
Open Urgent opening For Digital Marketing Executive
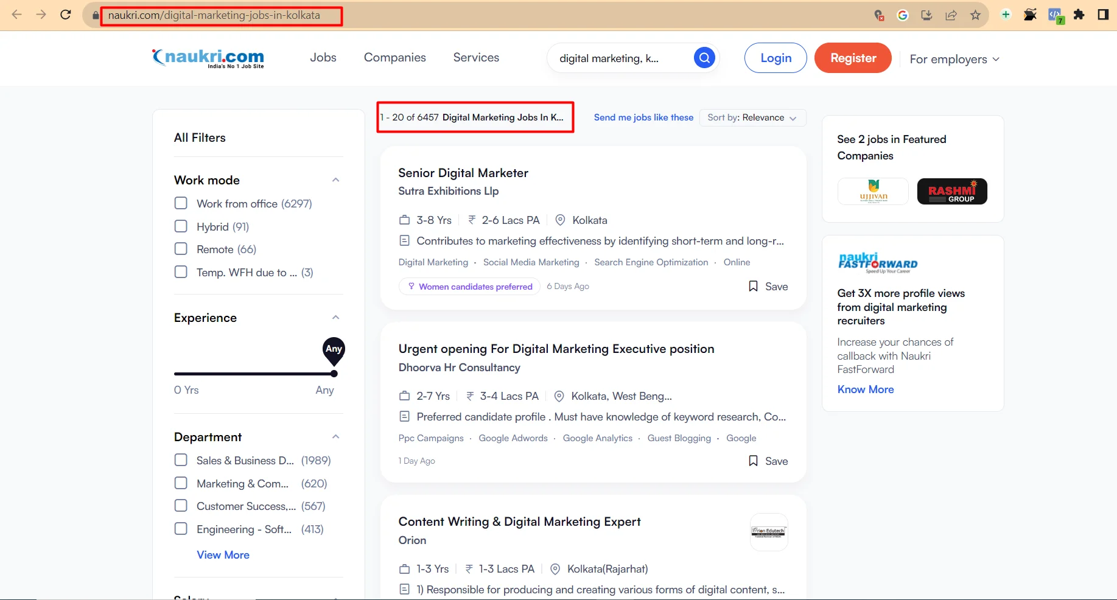556,349
